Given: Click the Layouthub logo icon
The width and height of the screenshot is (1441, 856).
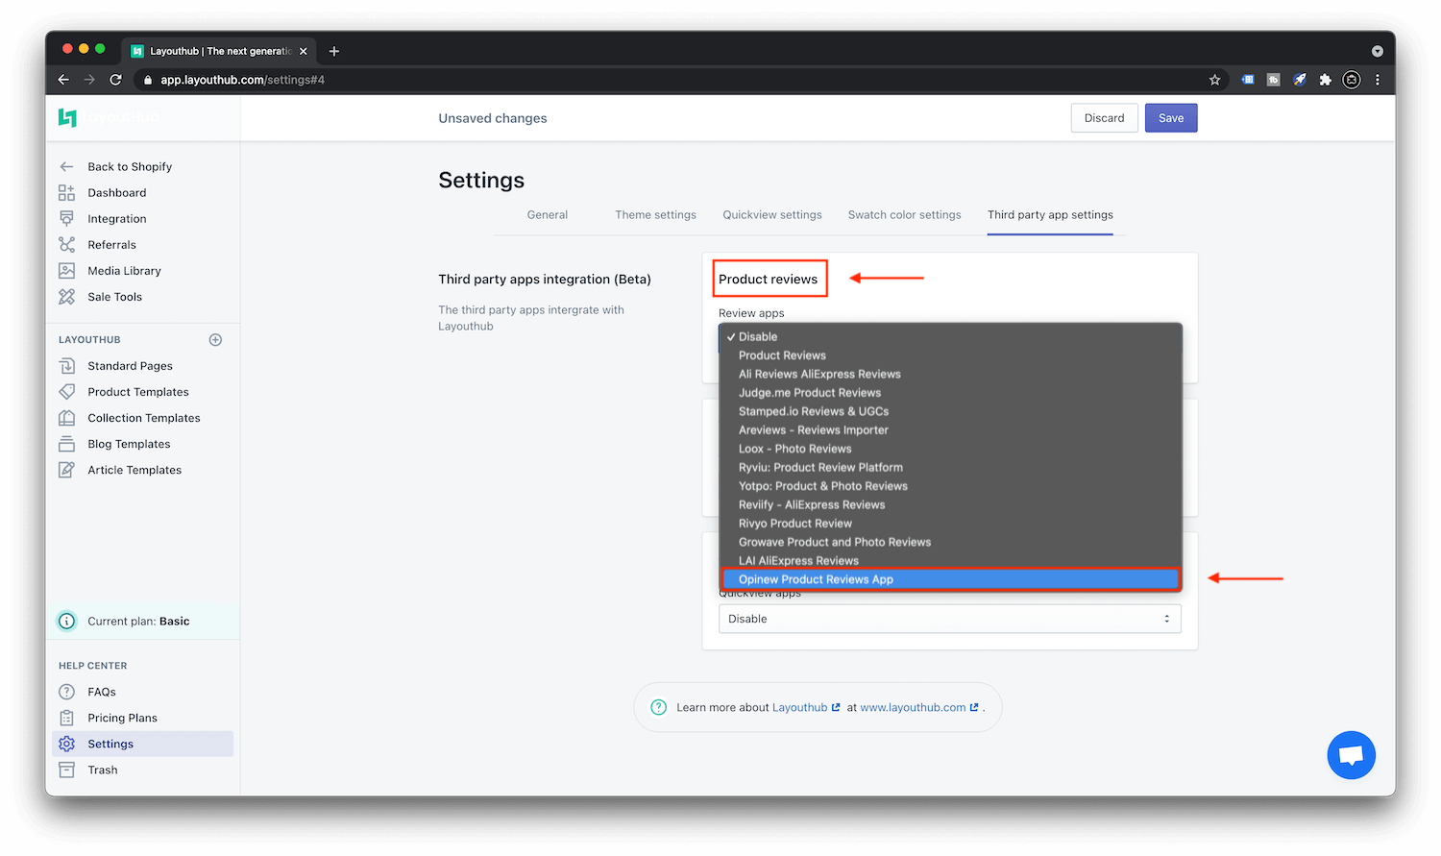Looking at the screenshot, I should (67, 117).
